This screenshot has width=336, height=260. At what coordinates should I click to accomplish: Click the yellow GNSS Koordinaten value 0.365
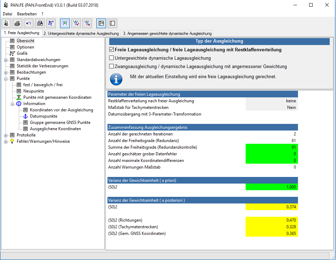[272, 233]
